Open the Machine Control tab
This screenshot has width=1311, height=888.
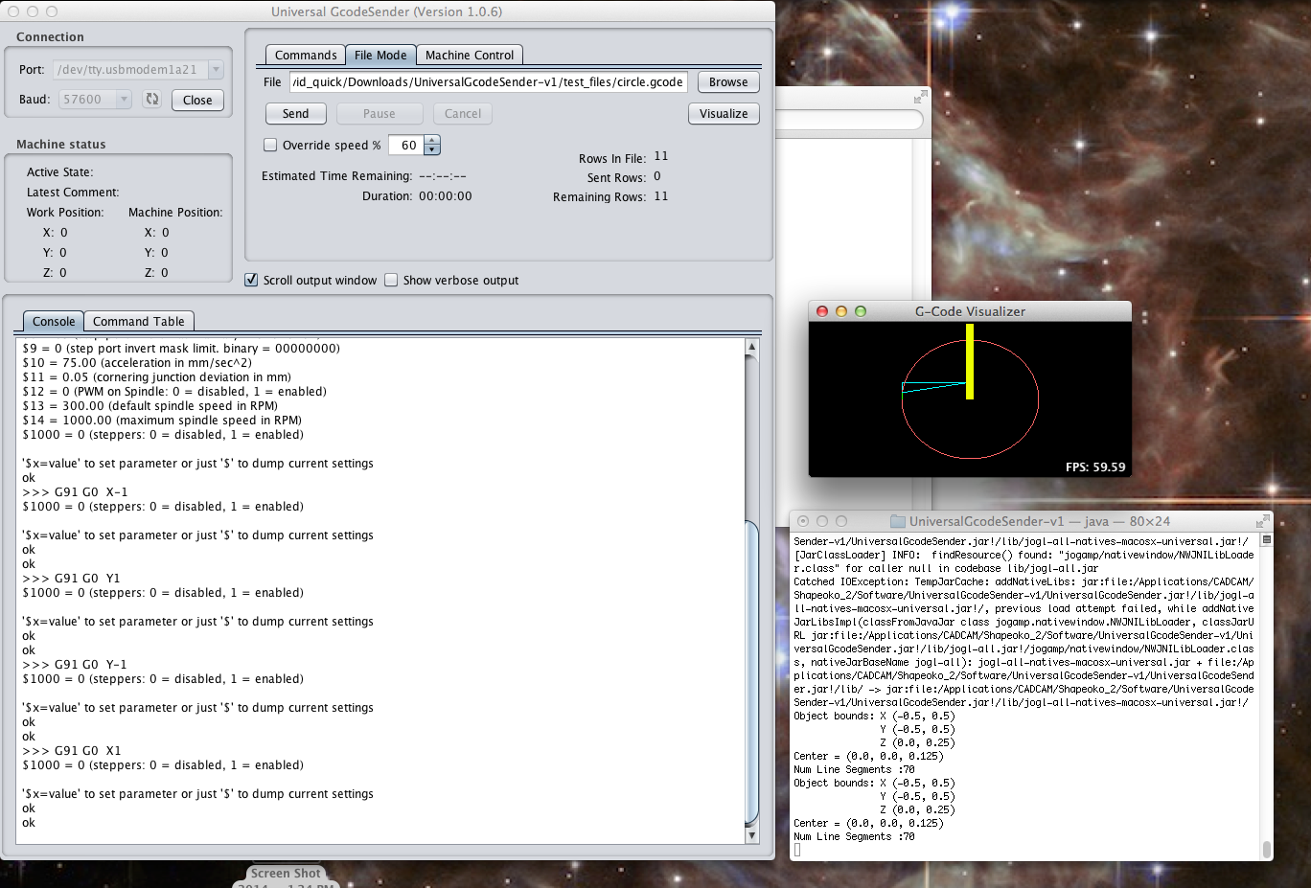[x=470, y=56]
